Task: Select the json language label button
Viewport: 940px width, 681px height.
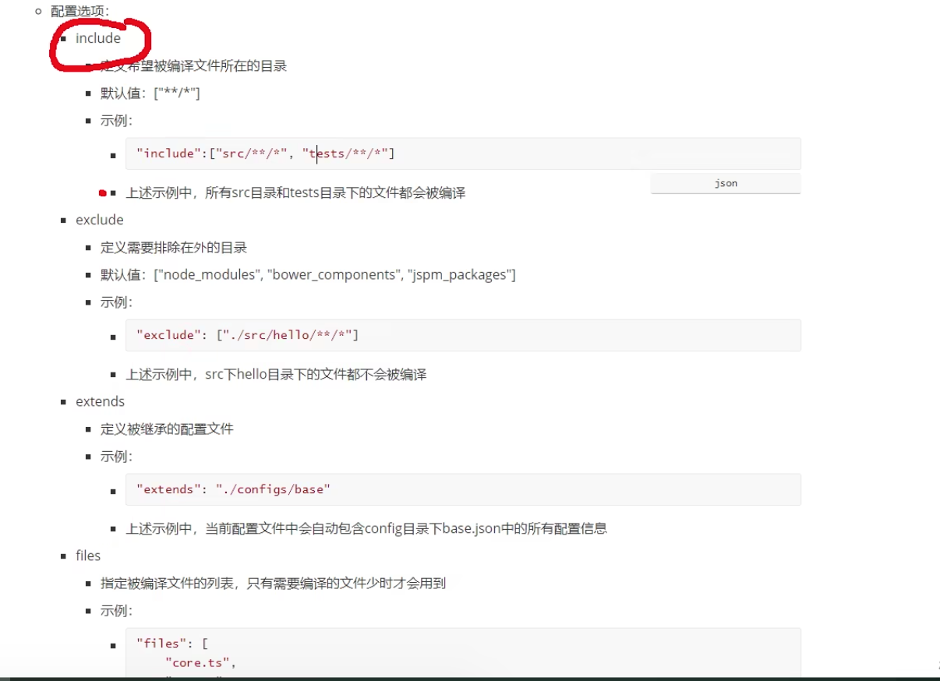Action: [x=726, y=183]
